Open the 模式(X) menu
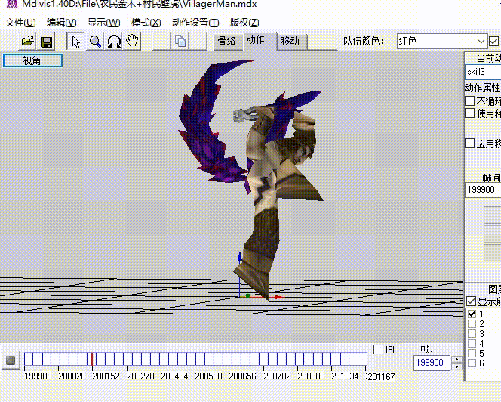Image resolution: width=501 pixels, height=402 pixels. click(x=146, y=23)
